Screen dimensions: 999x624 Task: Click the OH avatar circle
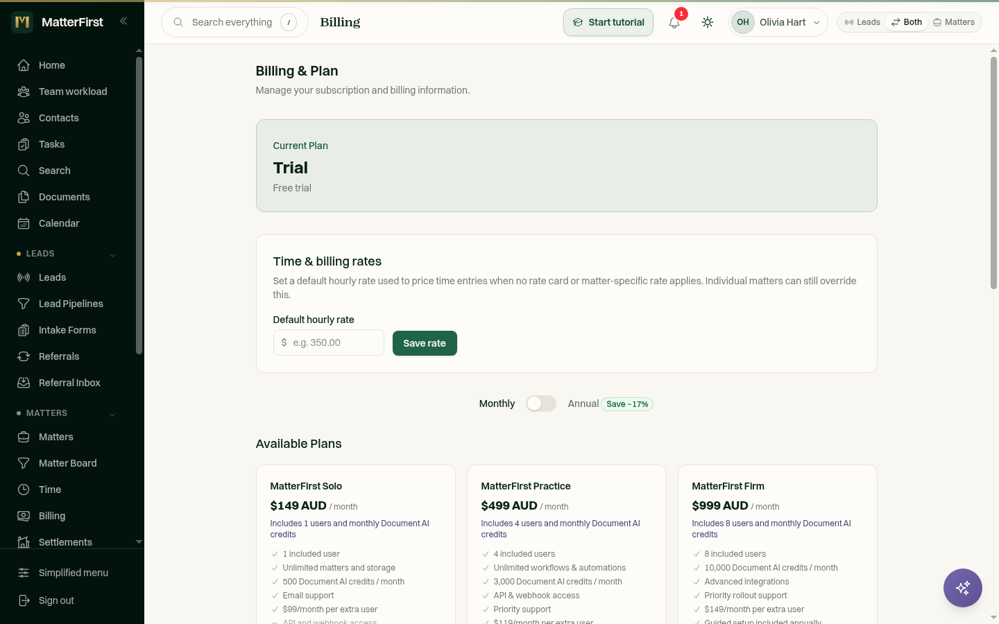click(x=743, y=22)
